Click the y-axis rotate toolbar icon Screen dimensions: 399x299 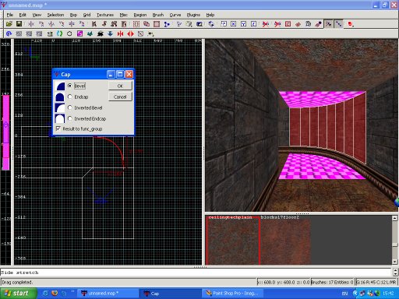tap(62, 24)
